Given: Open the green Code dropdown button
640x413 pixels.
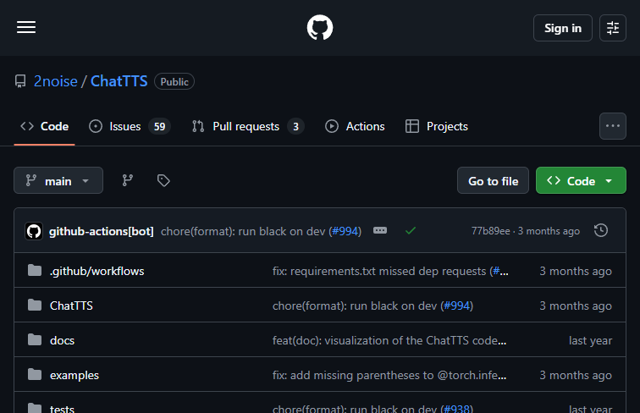Looking at the screenshot, I should click(581, 180).
